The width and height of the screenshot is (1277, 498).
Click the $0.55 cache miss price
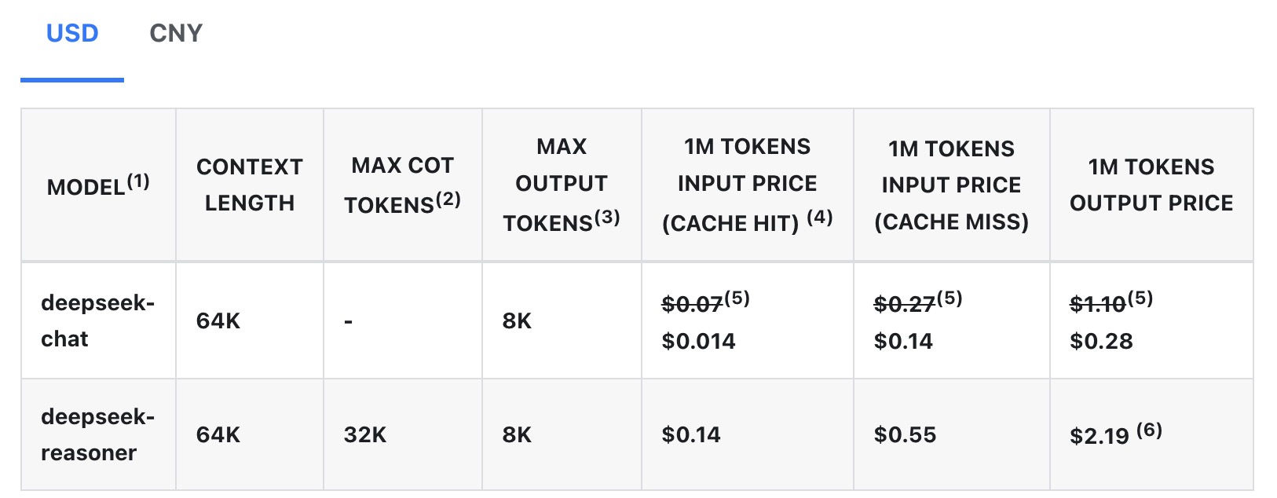pyautogui.click(x=905, y=434)
